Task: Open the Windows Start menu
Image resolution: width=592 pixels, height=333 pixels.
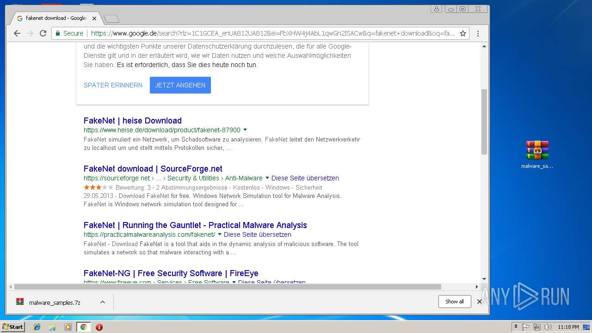Action: [12, 327]
